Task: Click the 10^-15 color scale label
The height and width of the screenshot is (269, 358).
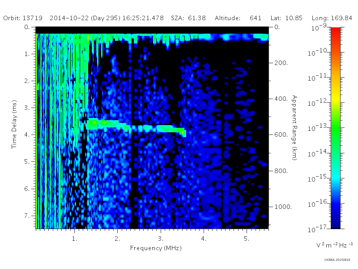Action: click(x=319, y=178)
